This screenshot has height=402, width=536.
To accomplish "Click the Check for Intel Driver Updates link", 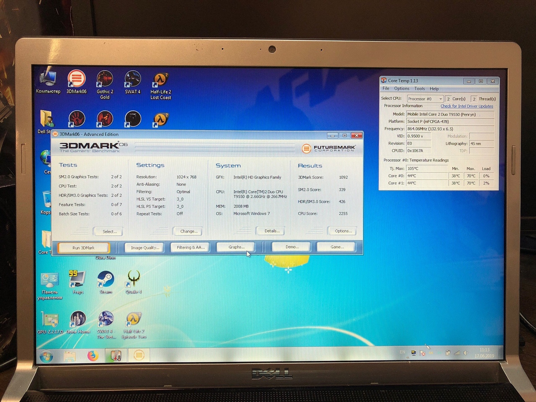I will [466, 106].
